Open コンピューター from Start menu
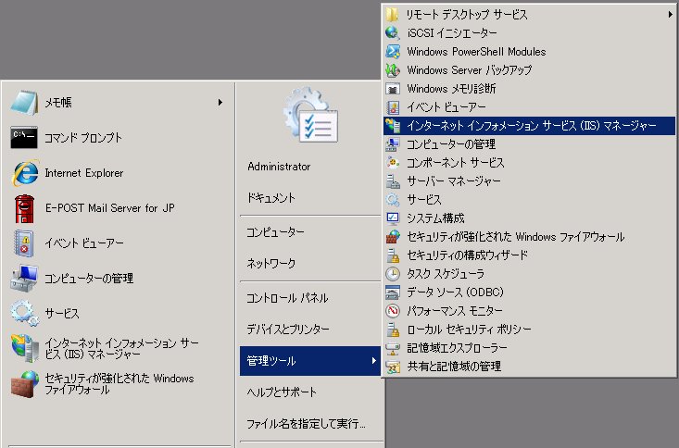Viewport: 679px width, 448px height. point(275,232)
